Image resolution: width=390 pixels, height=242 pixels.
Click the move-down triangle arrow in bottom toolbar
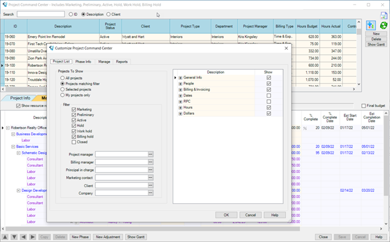[x=14, y=237]
